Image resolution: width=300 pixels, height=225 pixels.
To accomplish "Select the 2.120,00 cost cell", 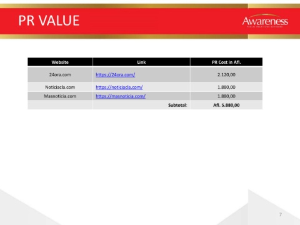I will point(226,74).
